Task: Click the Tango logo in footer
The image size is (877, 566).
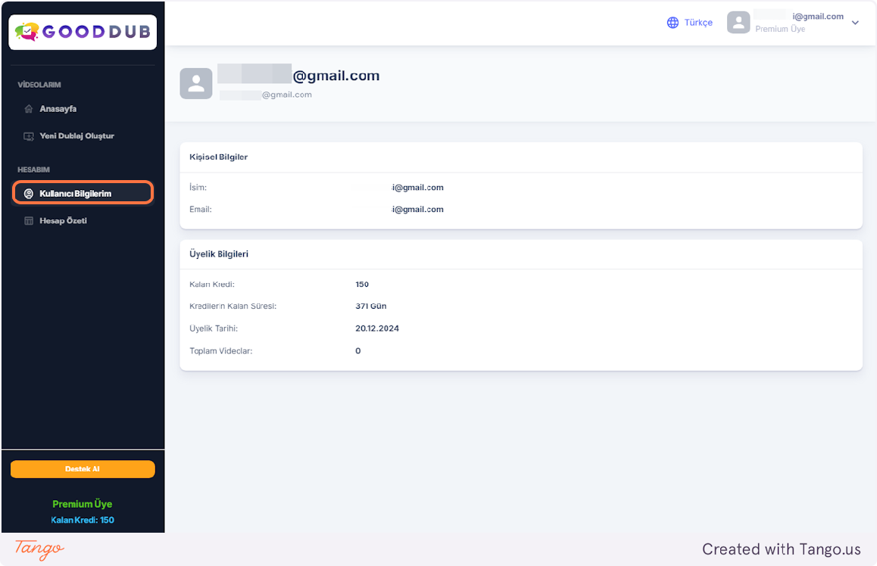Action: coord(39,549)
